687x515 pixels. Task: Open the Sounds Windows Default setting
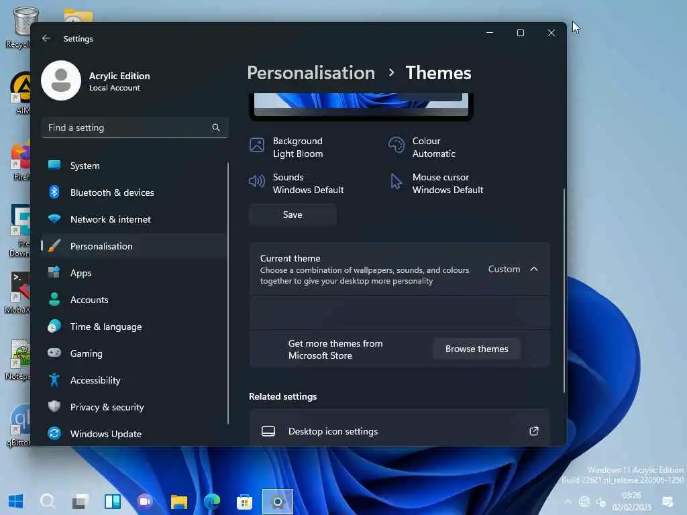pos(297,184)
